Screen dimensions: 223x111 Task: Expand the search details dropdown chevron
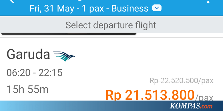(x=157, y=8)
